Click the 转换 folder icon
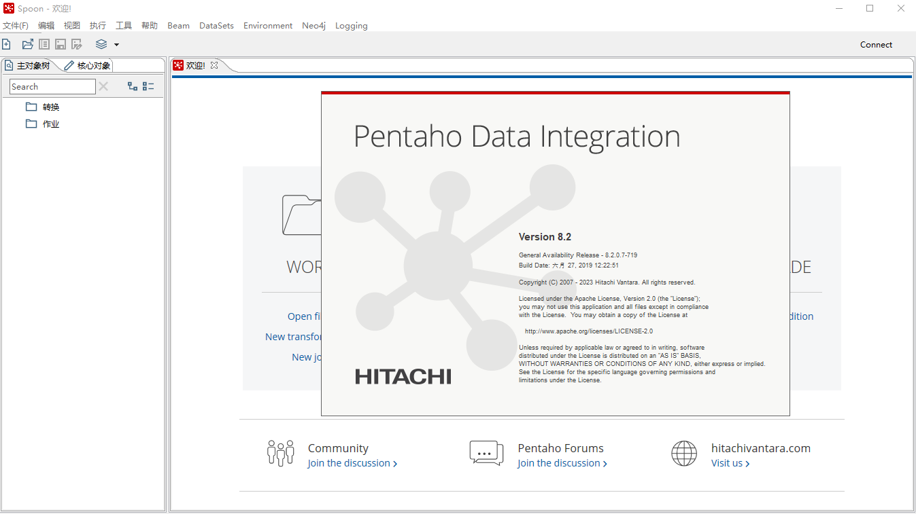Screen dimensions: 916x514 [31, 107]
